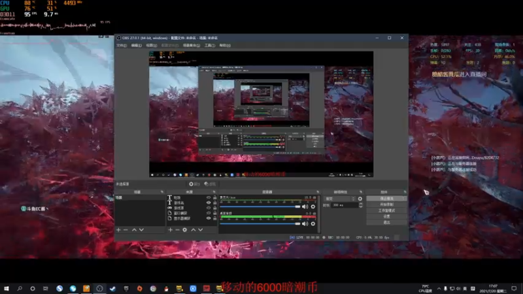Lock the second text source

215,203
